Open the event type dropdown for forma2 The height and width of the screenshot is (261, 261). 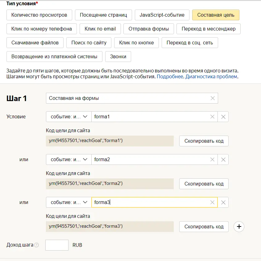tap(69, 159)
